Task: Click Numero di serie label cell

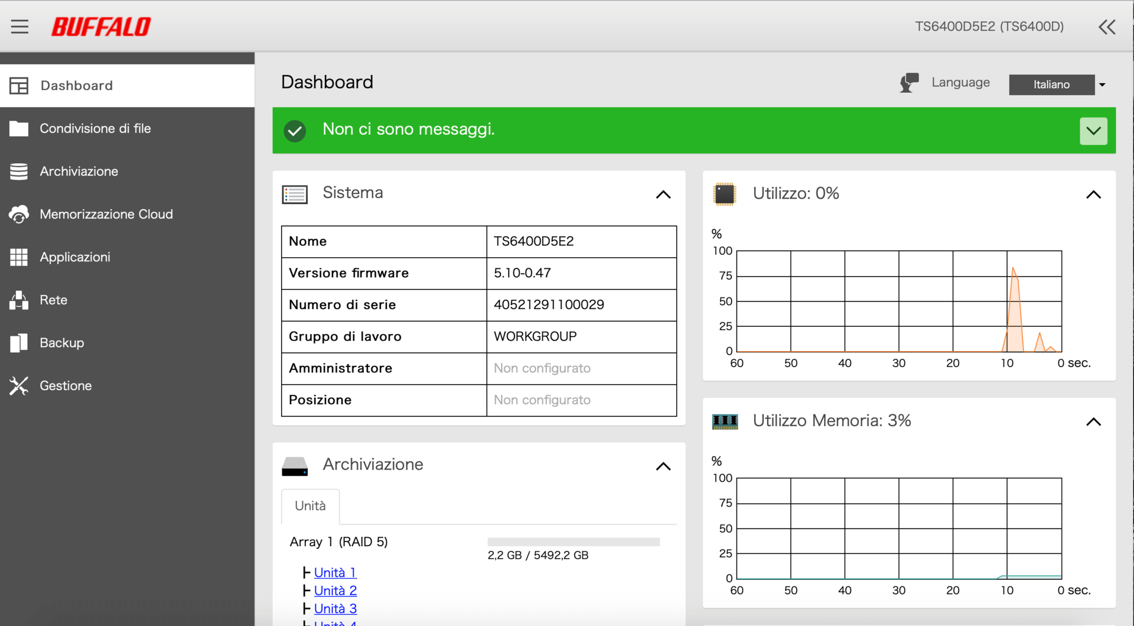Action: point(384,305)
